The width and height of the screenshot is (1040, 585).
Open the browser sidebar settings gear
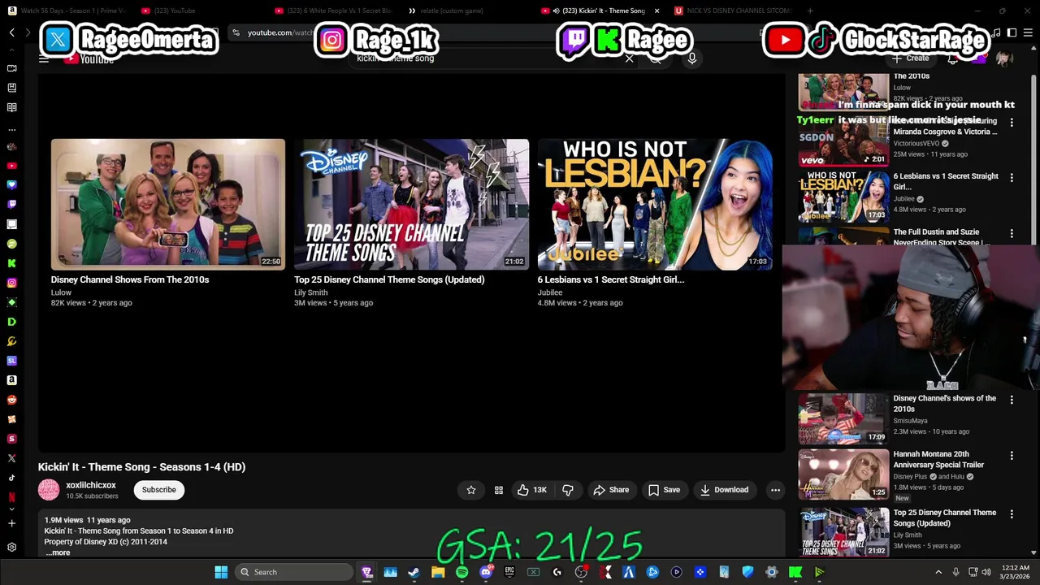tap(11, 548)
